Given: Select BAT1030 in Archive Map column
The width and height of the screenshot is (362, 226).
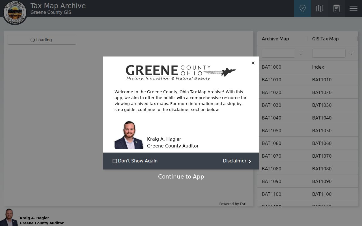Looking at the screenshot, I should tap(271, 105).
